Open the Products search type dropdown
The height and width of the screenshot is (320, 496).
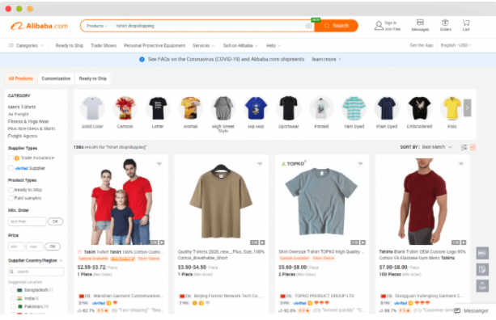pos(97,26)
